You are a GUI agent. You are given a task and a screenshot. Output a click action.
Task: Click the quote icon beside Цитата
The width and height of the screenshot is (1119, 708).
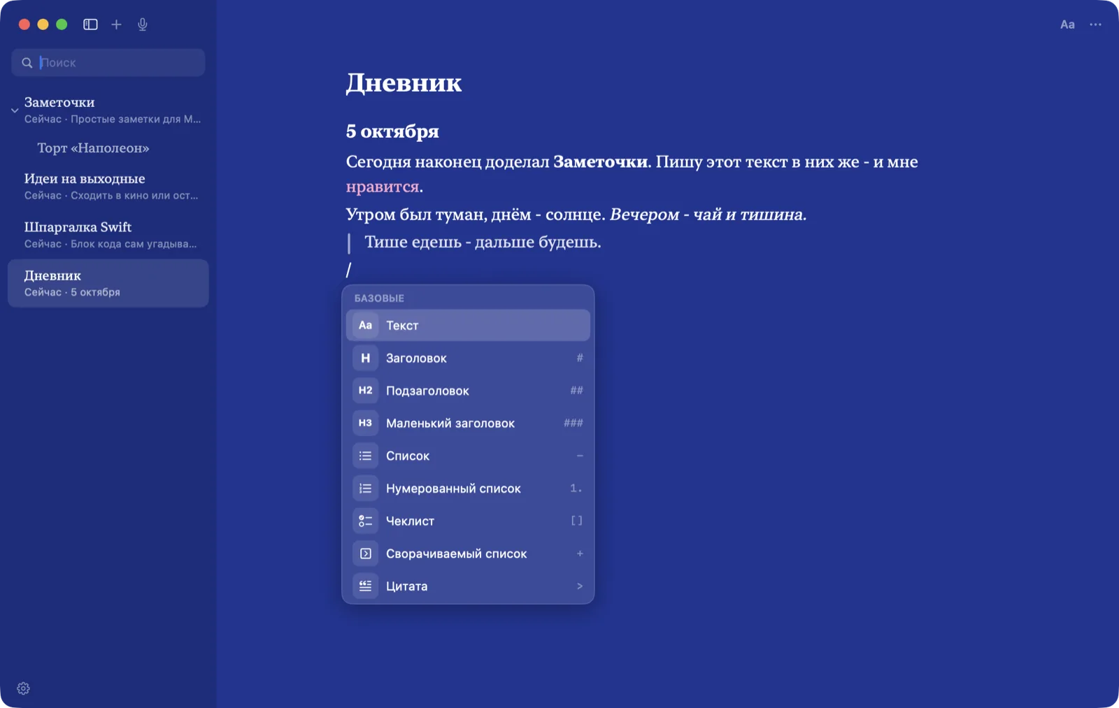365,586
